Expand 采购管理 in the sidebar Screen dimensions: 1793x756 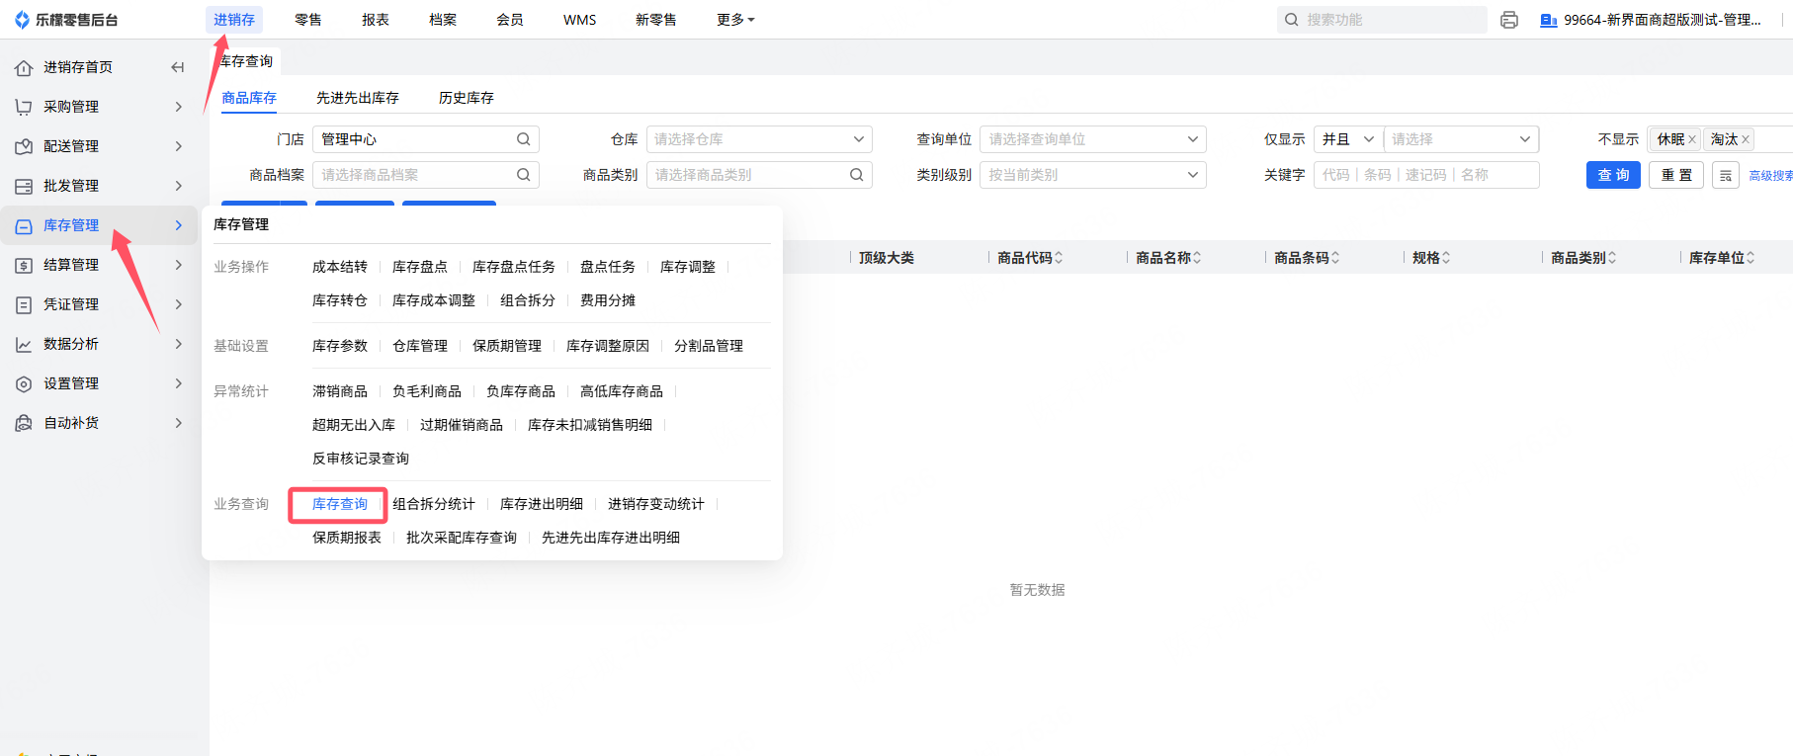[x=99, y=107]
